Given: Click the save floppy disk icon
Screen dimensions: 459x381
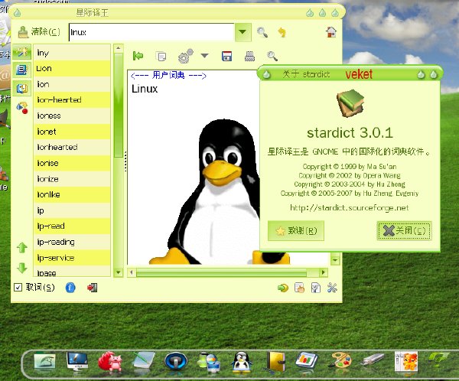Looking at the screenshot, I should [227, 56].
